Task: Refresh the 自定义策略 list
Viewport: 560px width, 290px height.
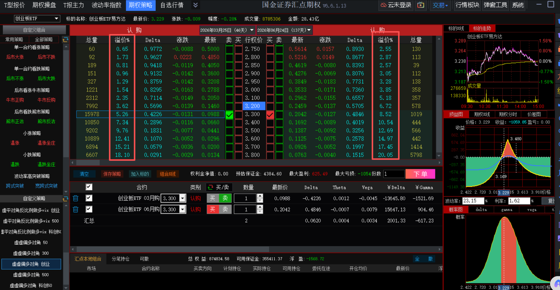Action: coord(66,199)
